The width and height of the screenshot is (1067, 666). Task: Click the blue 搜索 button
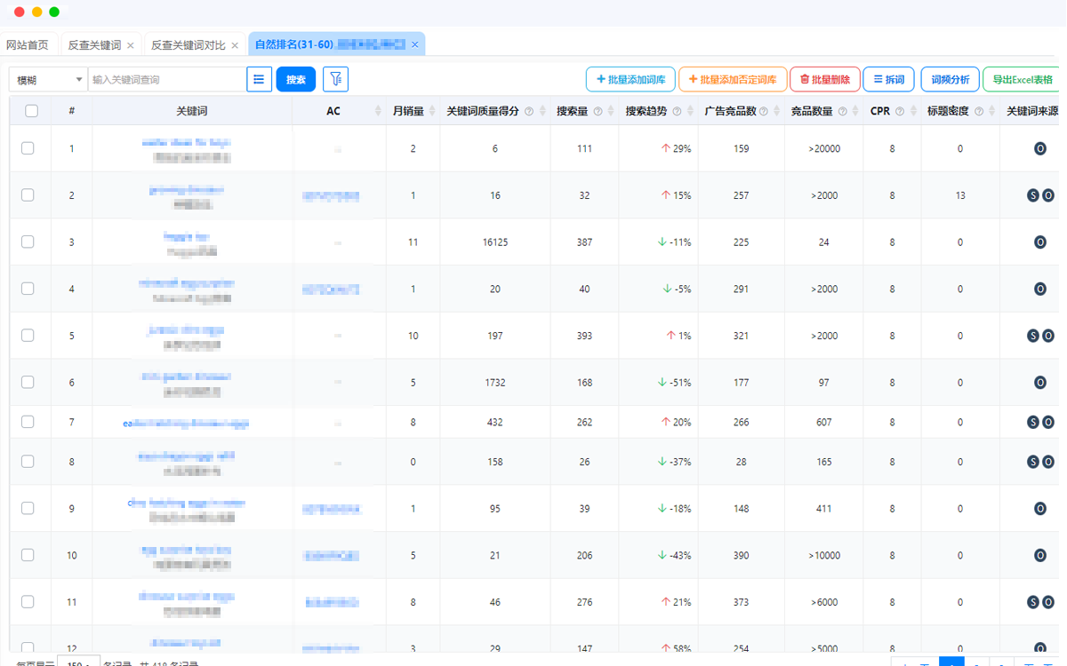tap(296, 80)
